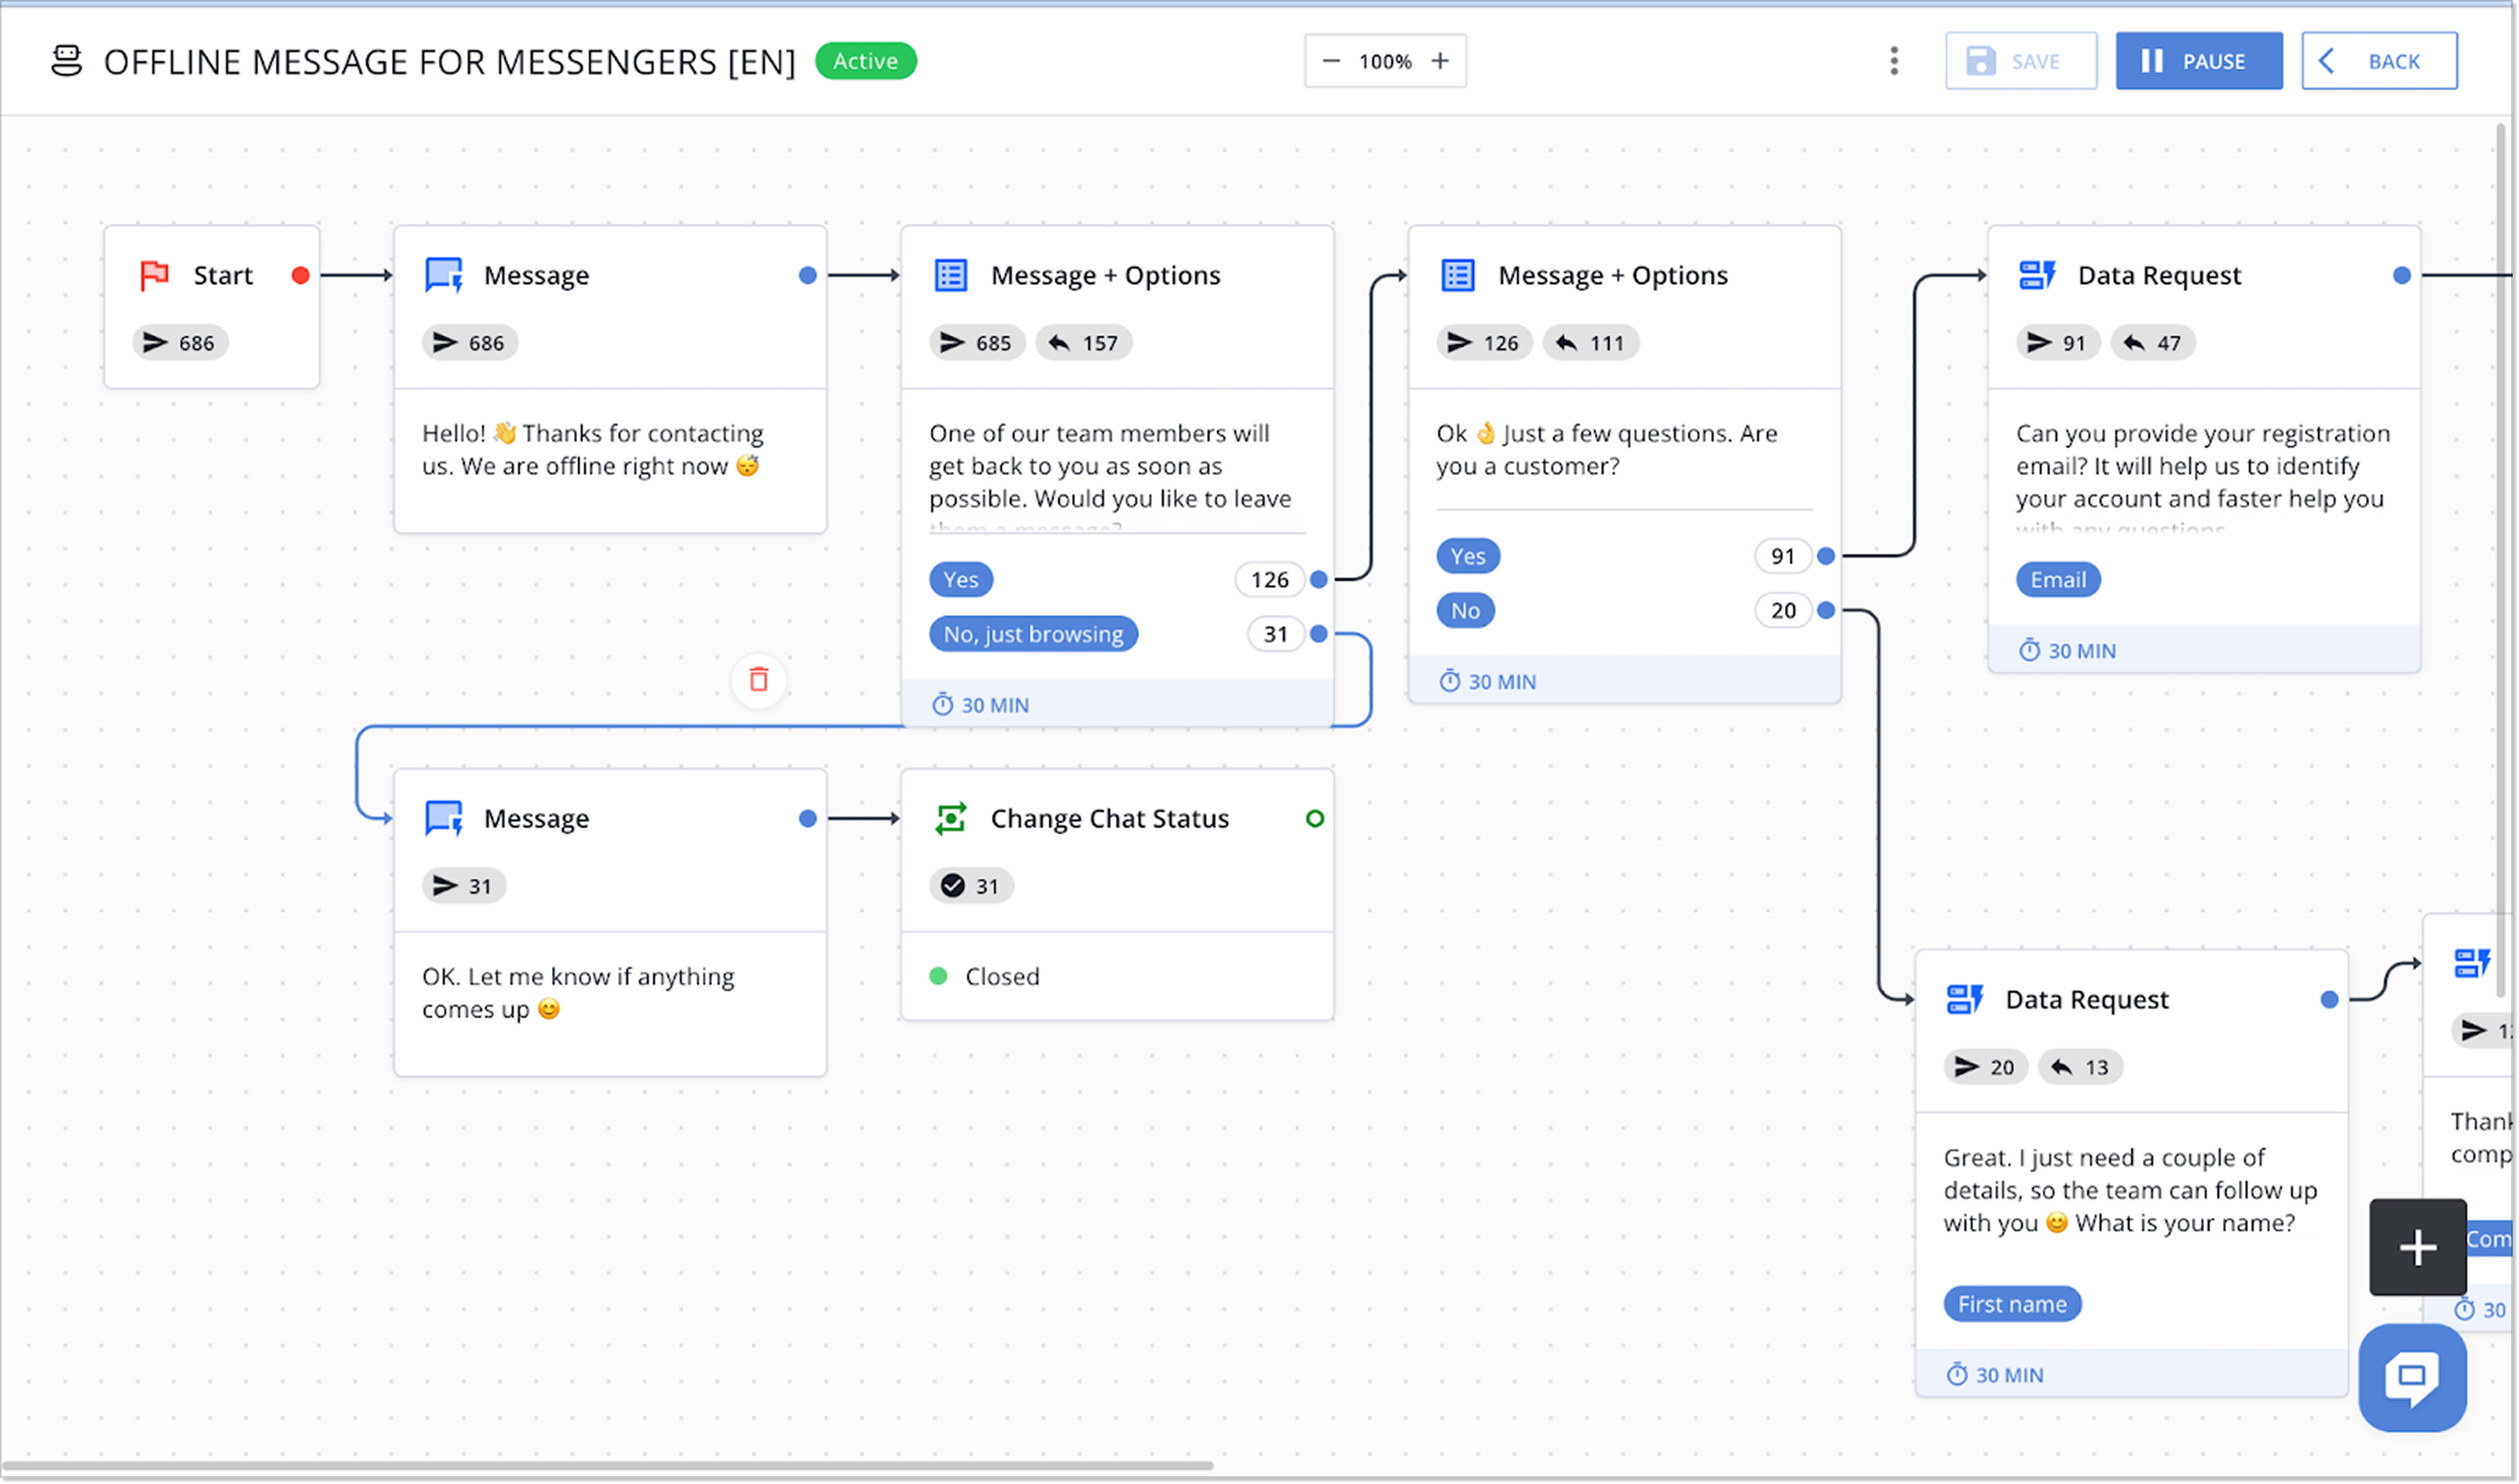Go back using the Back button

(2379, 61)
